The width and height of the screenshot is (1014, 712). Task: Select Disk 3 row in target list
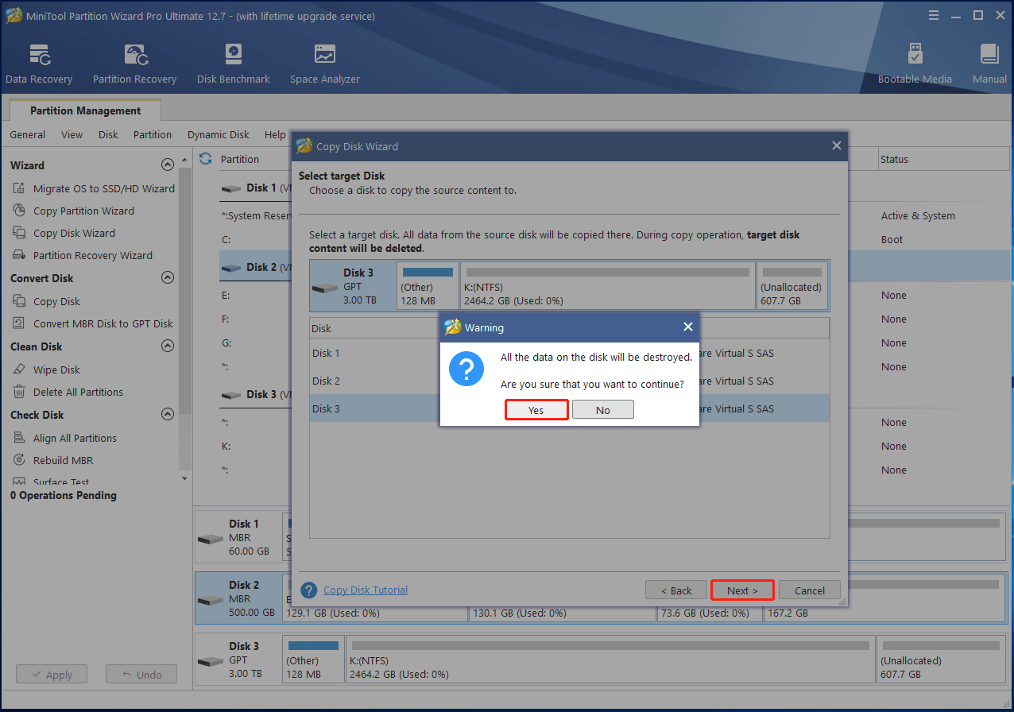pyautogui.click(x=569, y=408)
